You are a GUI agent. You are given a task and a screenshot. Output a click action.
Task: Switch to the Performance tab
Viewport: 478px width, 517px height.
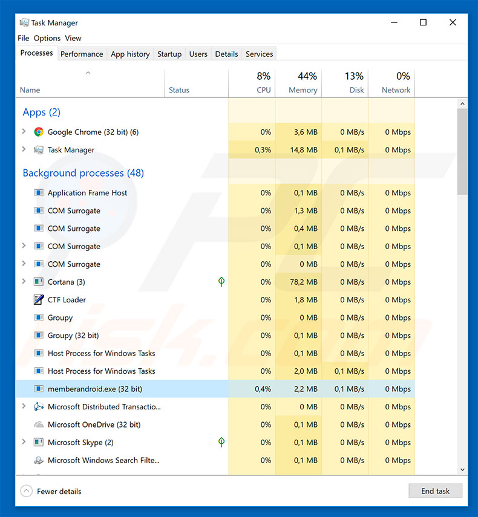pos(82,54)
